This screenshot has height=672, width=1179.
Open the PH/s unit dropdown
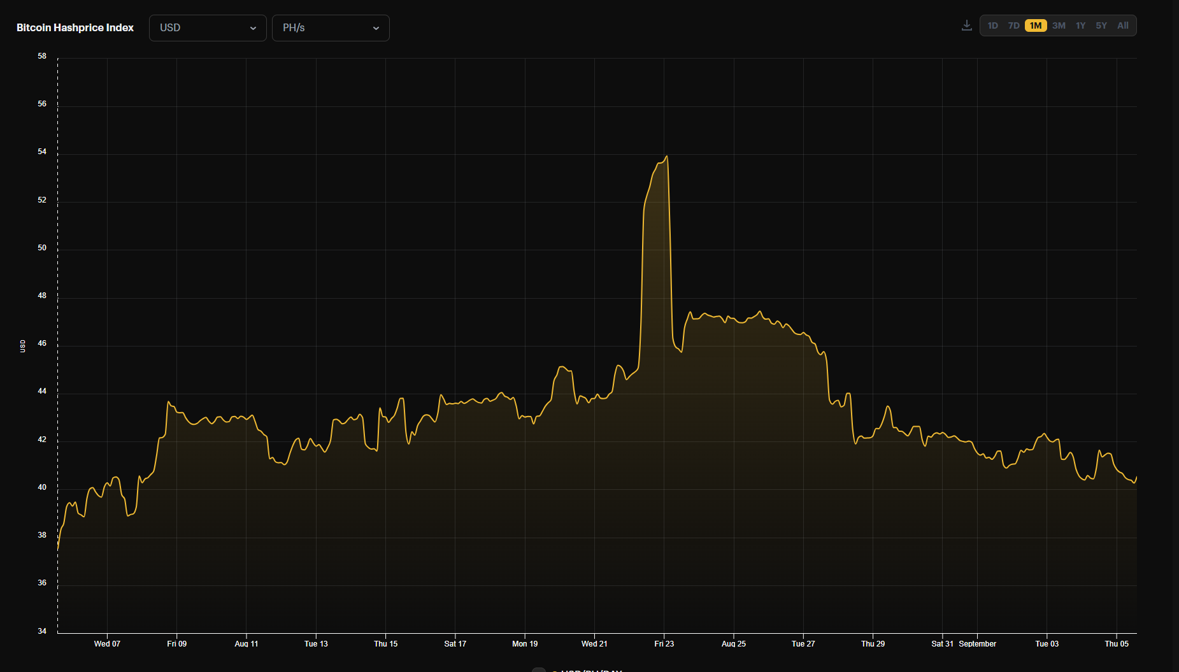pyautogui.click(x=331, y=28)
